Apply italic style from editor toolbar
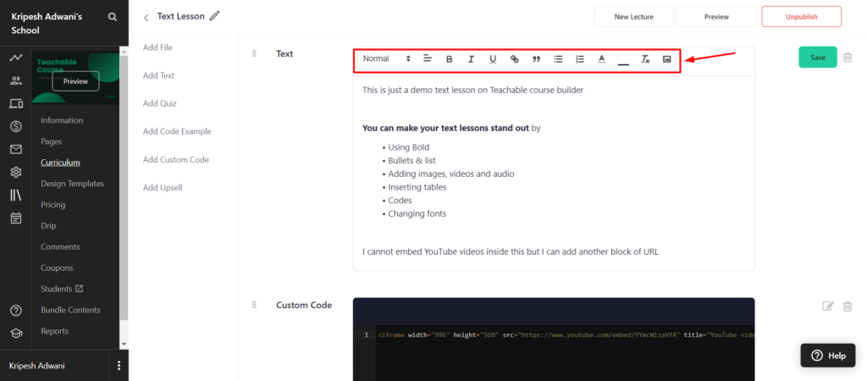867x381 pixels. (471, 59)
